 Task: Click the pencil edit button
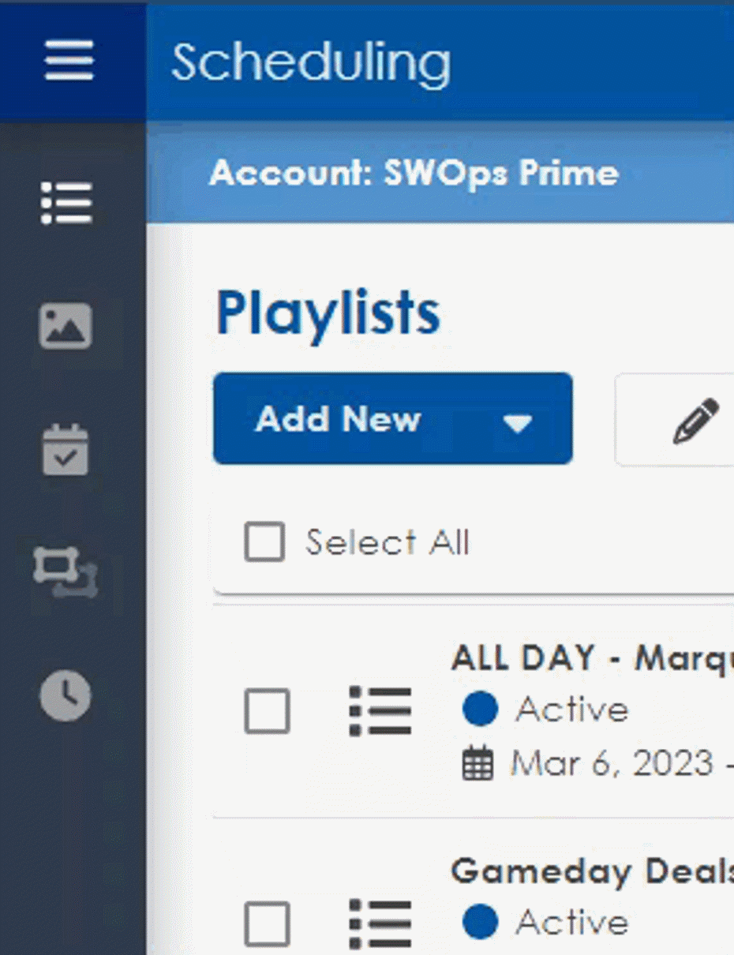(695, 420)
